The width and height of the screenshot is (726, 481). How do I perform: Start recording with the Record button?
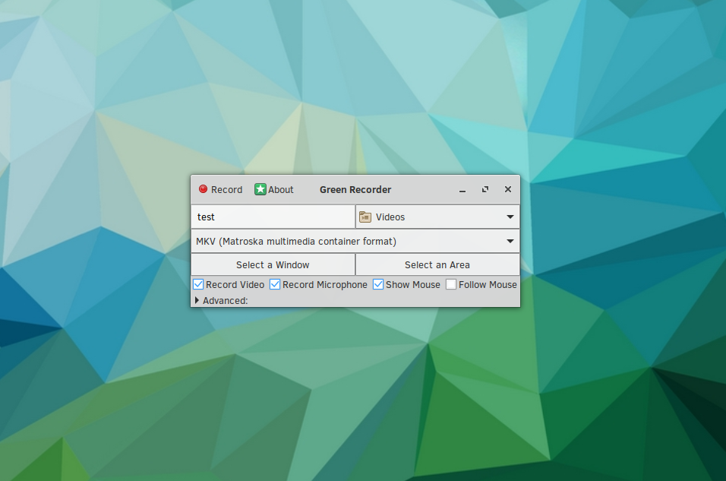tap(220, 189)
